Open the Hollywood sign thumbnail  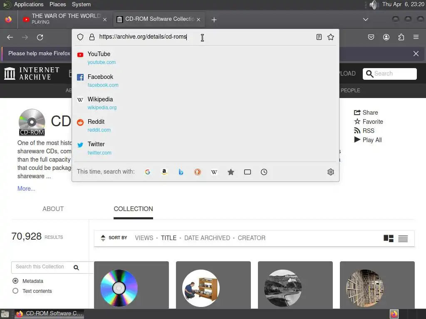point(283,288)
